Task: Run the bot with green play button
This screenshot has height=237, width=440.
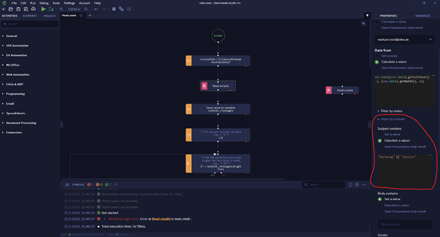Action: point(43,9)
